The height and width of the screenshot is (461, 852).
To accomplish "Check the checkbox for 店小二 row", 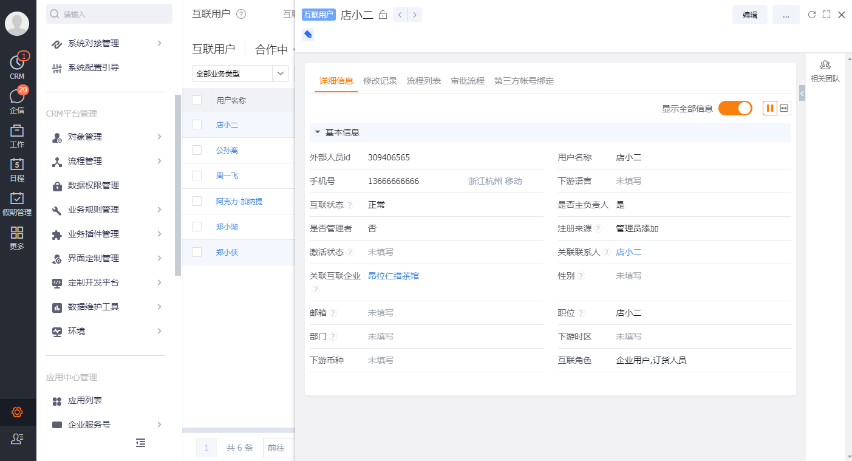I will coord(197,125).
